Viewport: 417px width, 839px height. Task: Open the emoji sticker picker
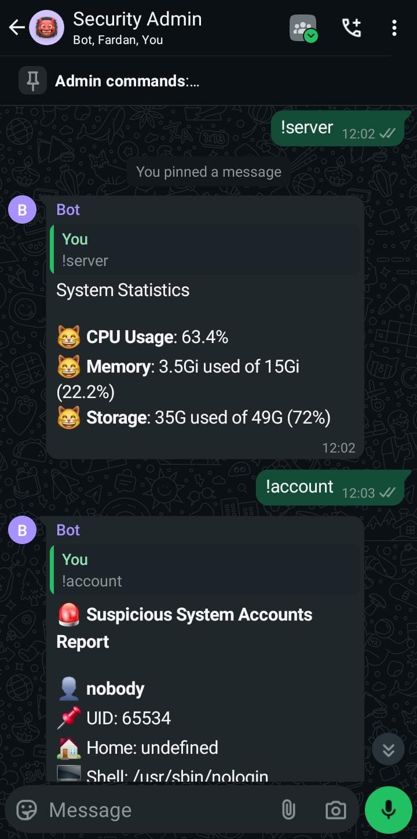coord(27,809)
